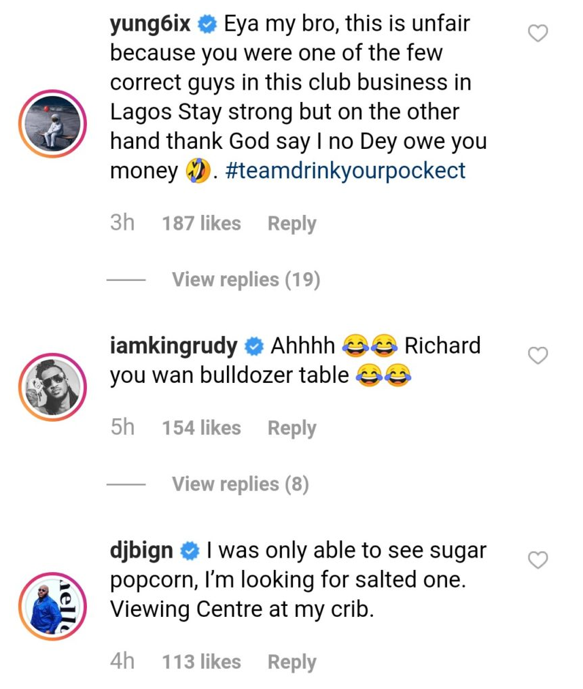Viewport: 583px width, 689px height.
Task: Tap iamkingrudy's verified badge
Action: click(254, 347)
